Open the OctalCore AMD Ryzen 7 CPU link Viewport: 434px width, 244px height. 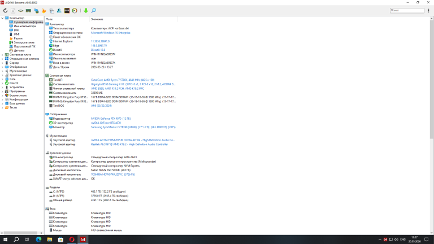click(123, 80)
